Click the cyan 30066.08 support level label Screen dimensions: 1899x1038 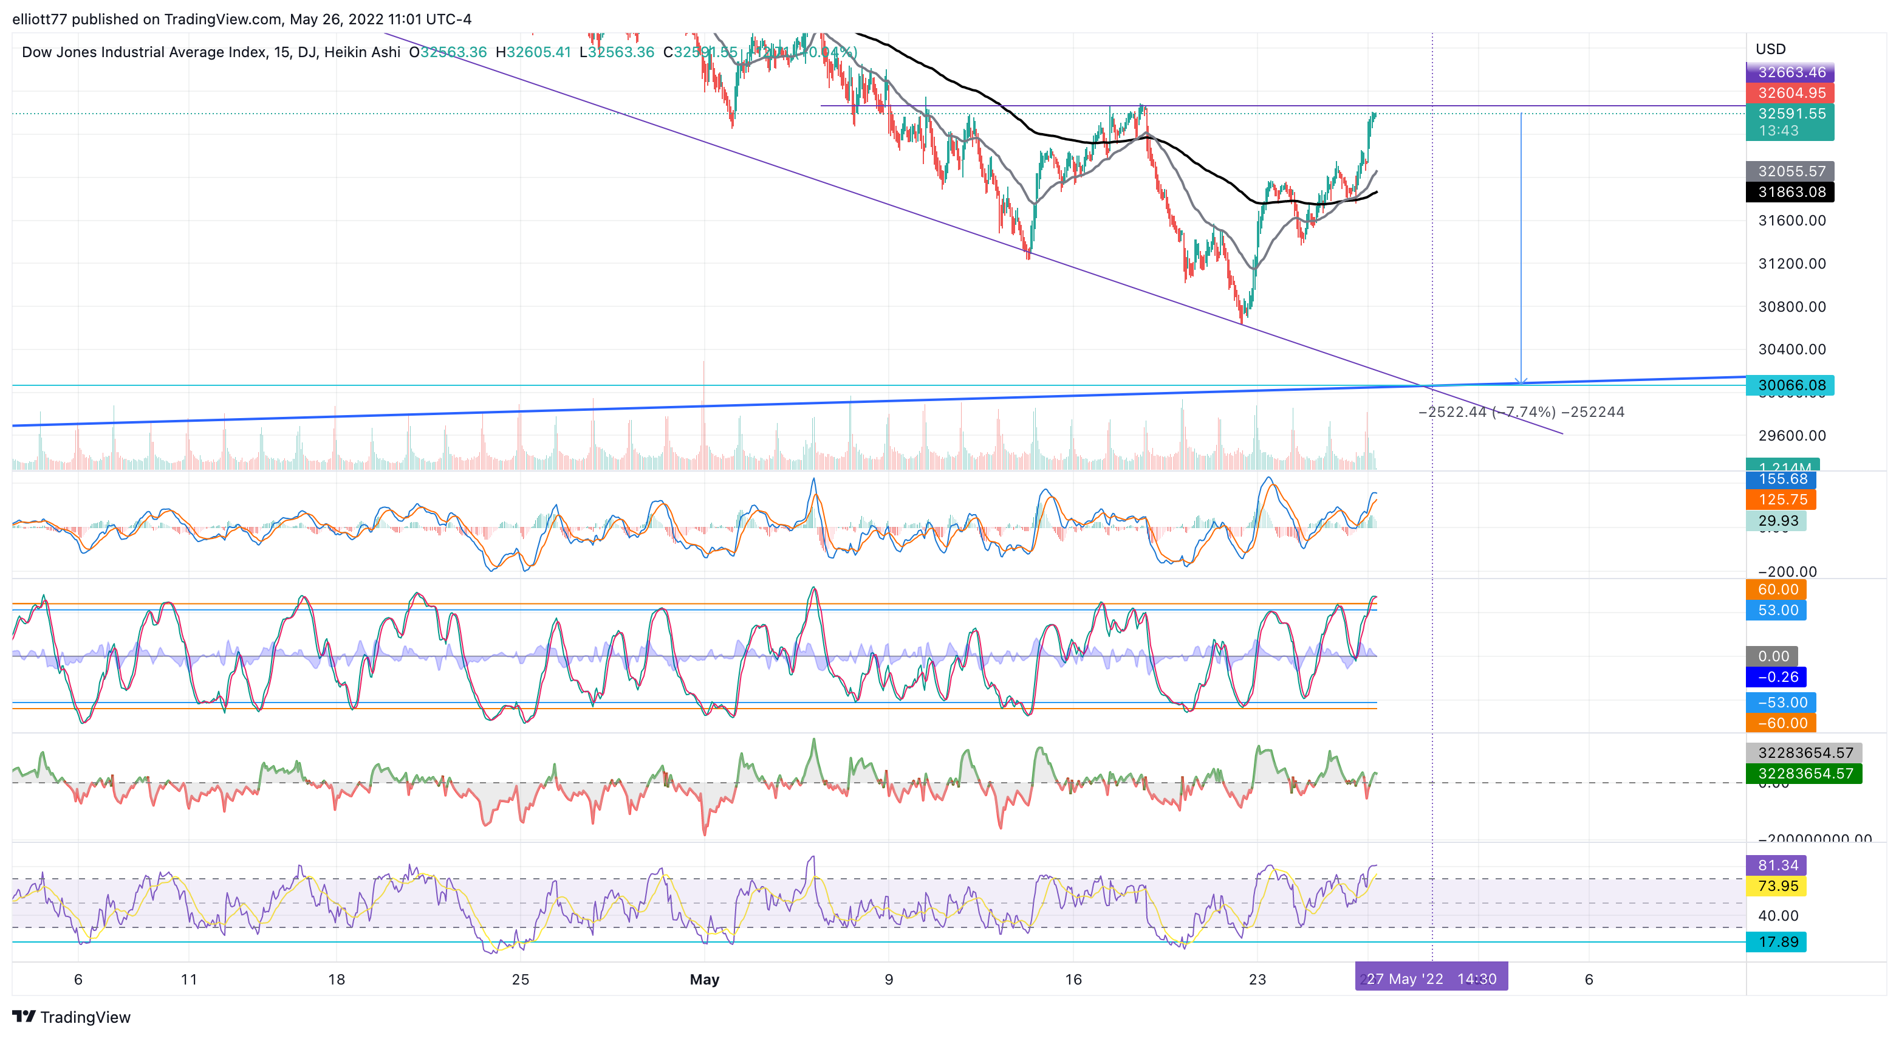(1790, 385)
